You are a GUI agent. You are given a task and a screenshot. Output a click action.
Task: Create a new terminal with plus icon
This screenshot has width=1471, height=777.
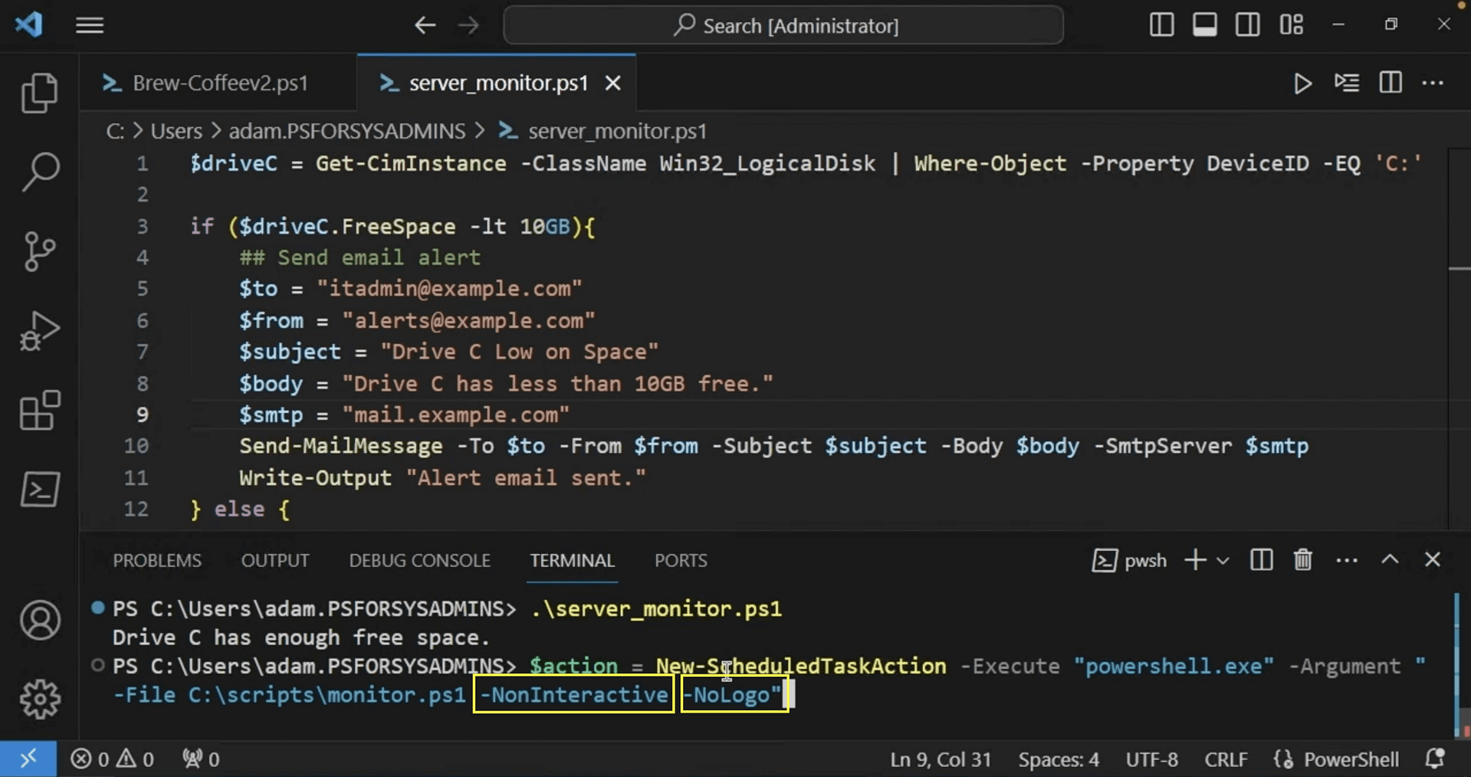[x=1194, y=560]
